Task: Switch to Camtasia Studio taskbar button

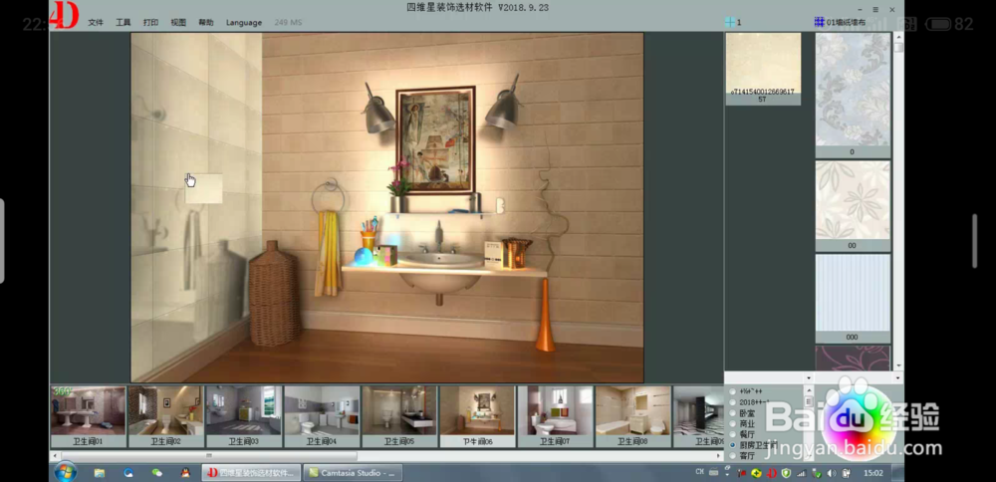Action: tap(353, 473)
